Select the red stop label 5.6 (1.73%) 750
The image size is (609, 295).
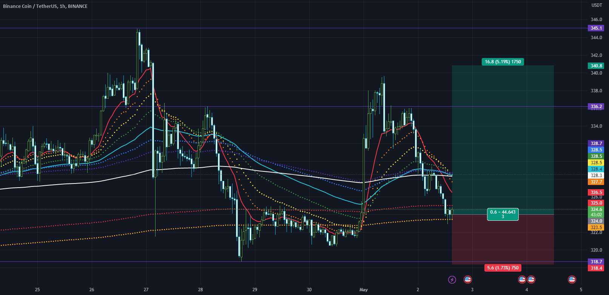(x=503, y=268)
